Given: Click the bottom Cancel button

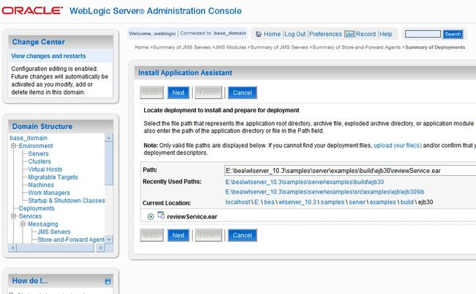Looking at the screenshot, I should point(242,235).
